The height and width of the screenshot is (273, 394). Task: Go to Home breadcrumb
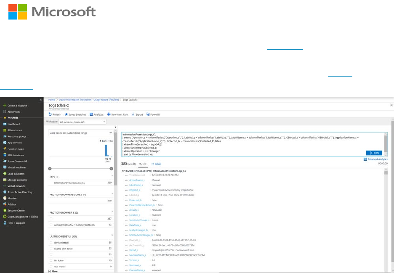(x=52, y=100)
